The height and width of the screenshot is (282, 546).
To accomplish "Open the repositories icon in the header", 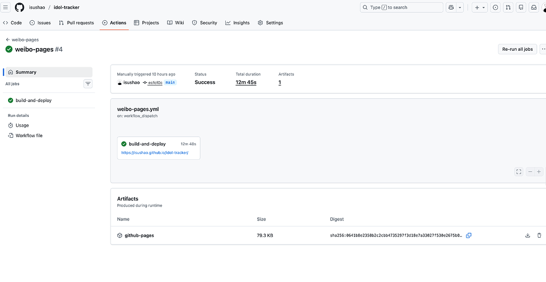I will [520, 7].
